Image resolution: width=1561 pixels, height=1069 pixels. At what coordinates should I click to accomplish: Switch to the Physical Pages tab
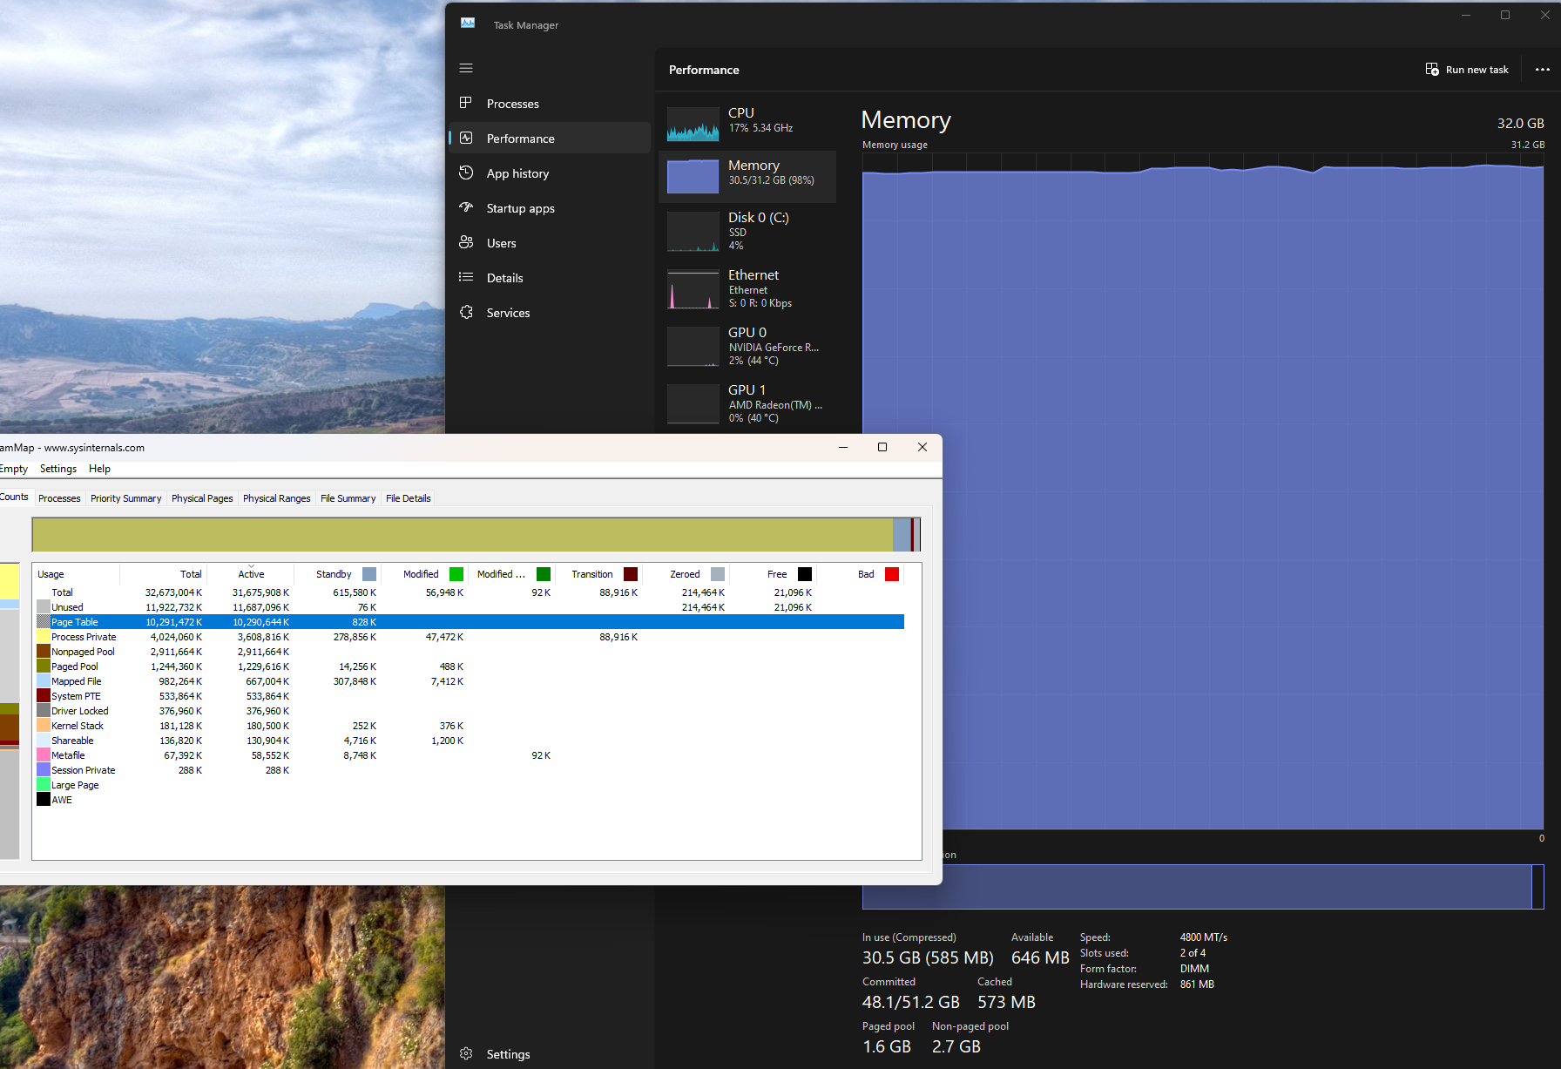(x=202, y=498)
